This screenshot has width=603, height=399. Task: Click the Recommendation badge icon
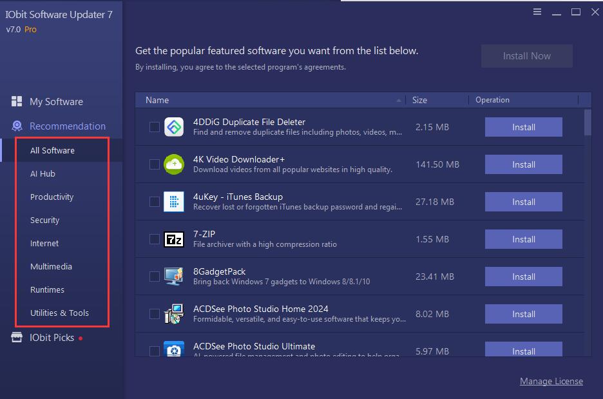coord(17,126)
